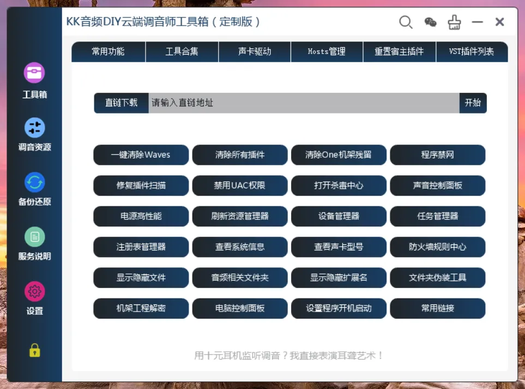Image resolution: width=525 pixels, height=389 pixels.
Task: Open the 音频相关文件夹 button
Action: point(240,278)
